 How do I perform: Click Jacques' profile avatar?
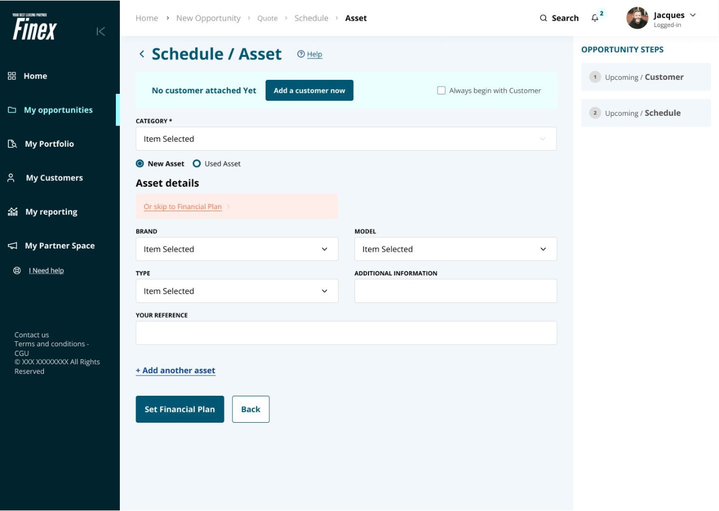[x=637, y=18]
